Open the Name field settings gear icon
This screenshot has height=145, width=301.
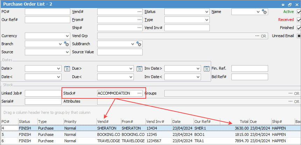coord(265,12)
